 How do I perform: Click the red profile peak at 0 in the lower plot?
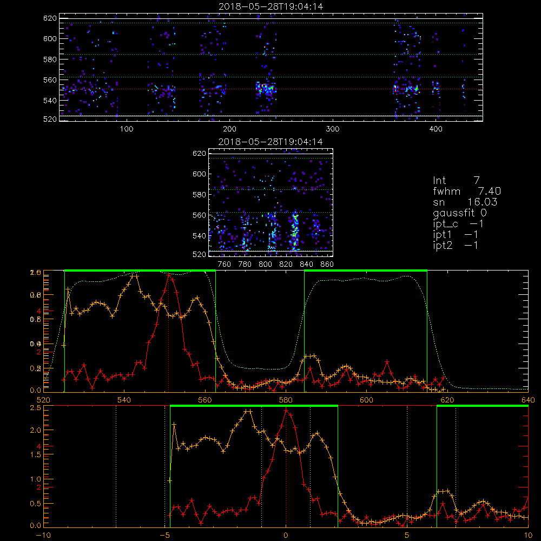pyautogui.click(x=286, y=411)
